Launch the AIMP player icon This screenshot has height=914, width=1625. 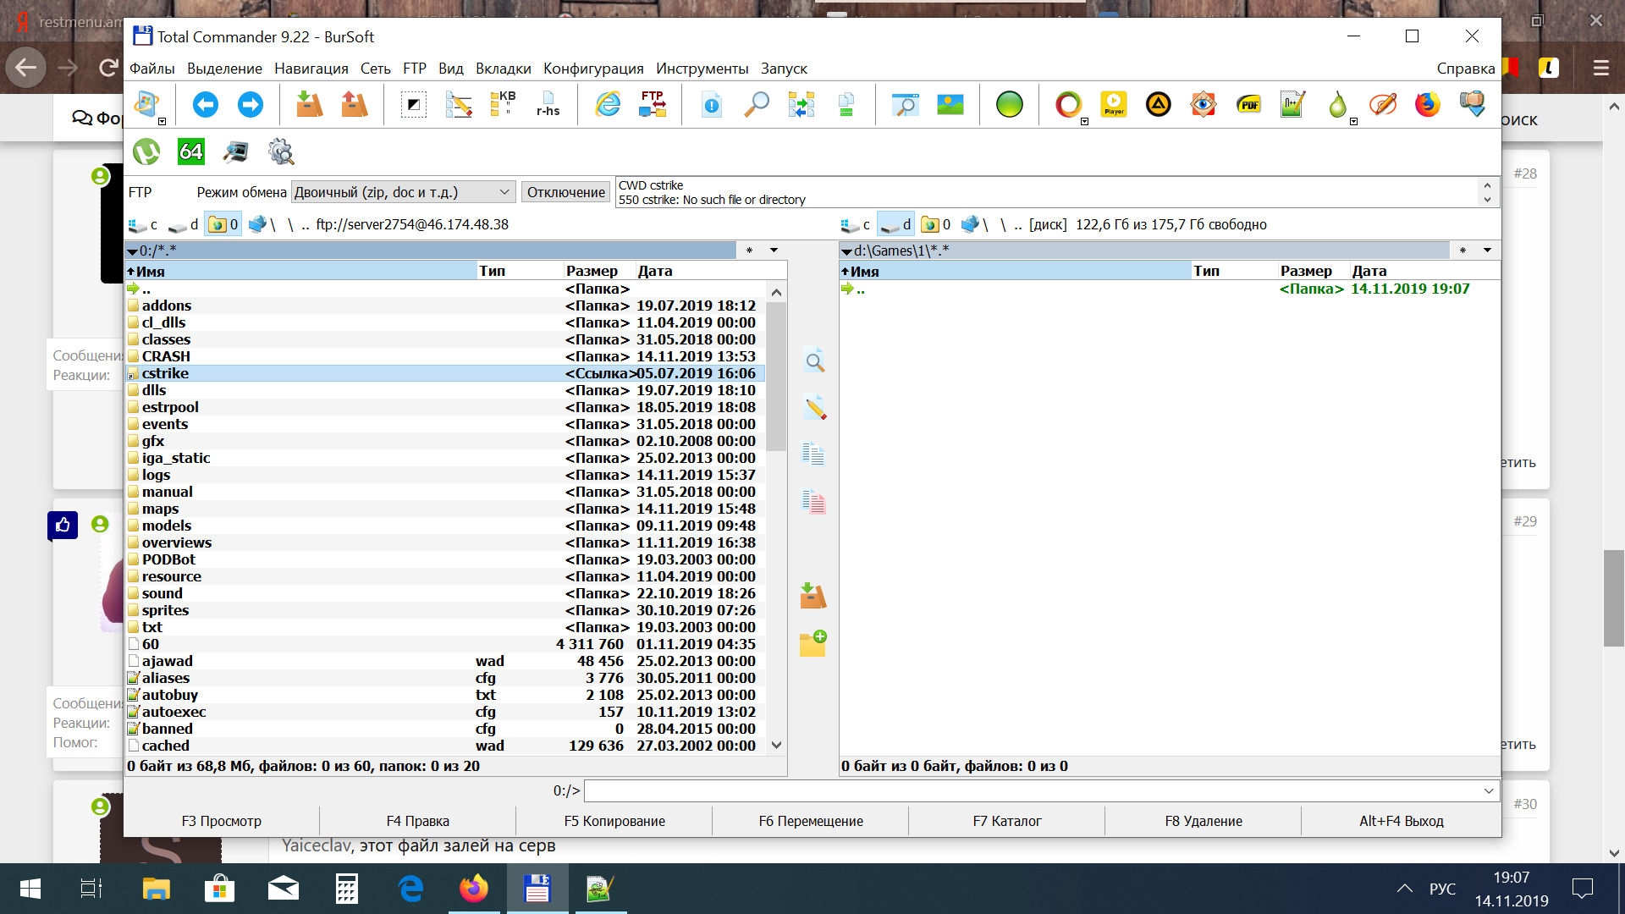pyautogui.click(x=1159, y=105)
